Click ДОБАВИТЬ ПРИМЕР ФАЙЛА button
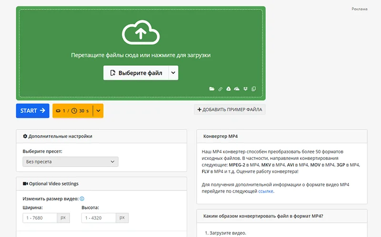Image resolution: width=381 pixels, height=237 pixels. pos(230,109)
